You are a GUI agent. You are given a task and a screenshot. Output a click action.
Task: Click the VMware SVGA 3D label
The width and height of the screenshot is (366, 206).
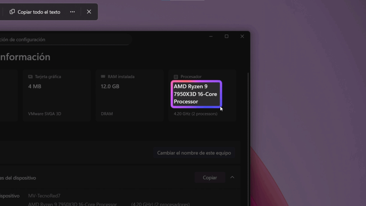(45, 114)
